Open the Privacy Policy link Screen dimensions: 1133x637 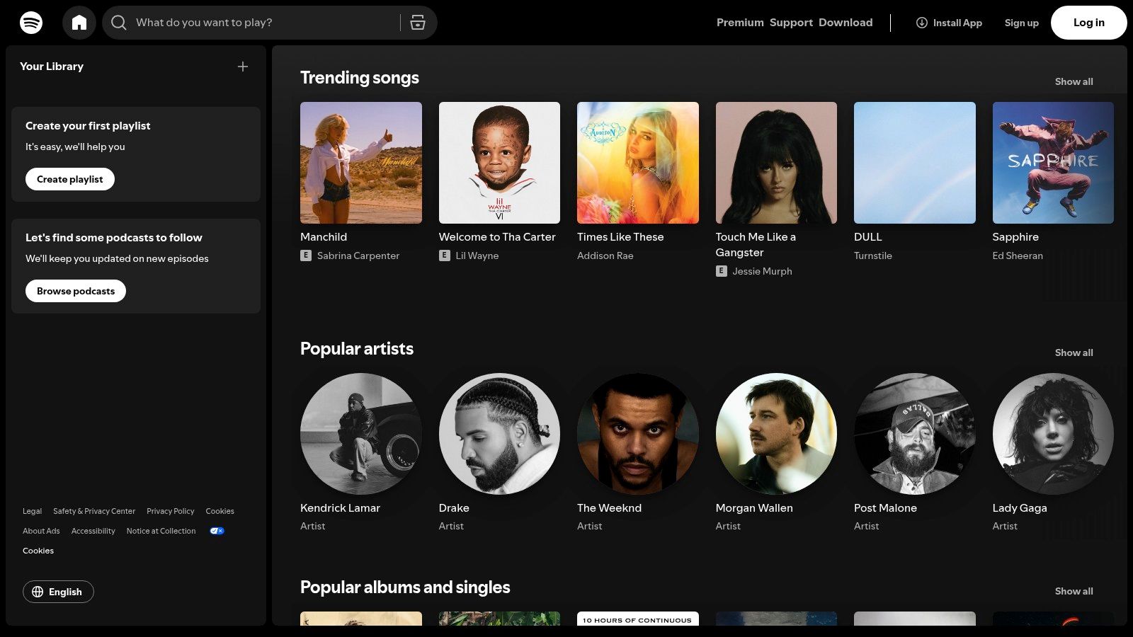click(x=170, y=511)
